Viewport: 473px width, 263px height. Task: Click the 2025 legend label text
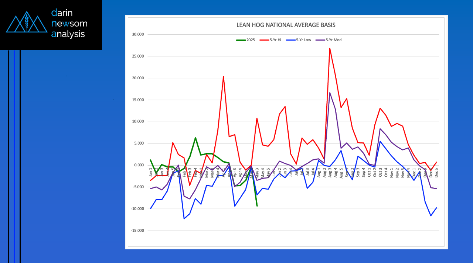(251, 40)
